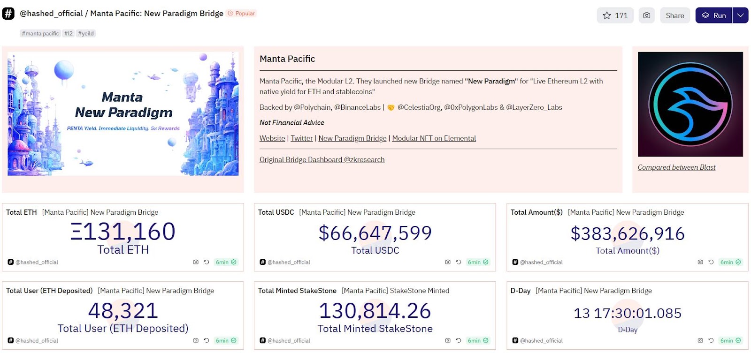Refresh the Total Minted StakeStone card
This screenshot has height=353, width=751.
pos(459,340)
